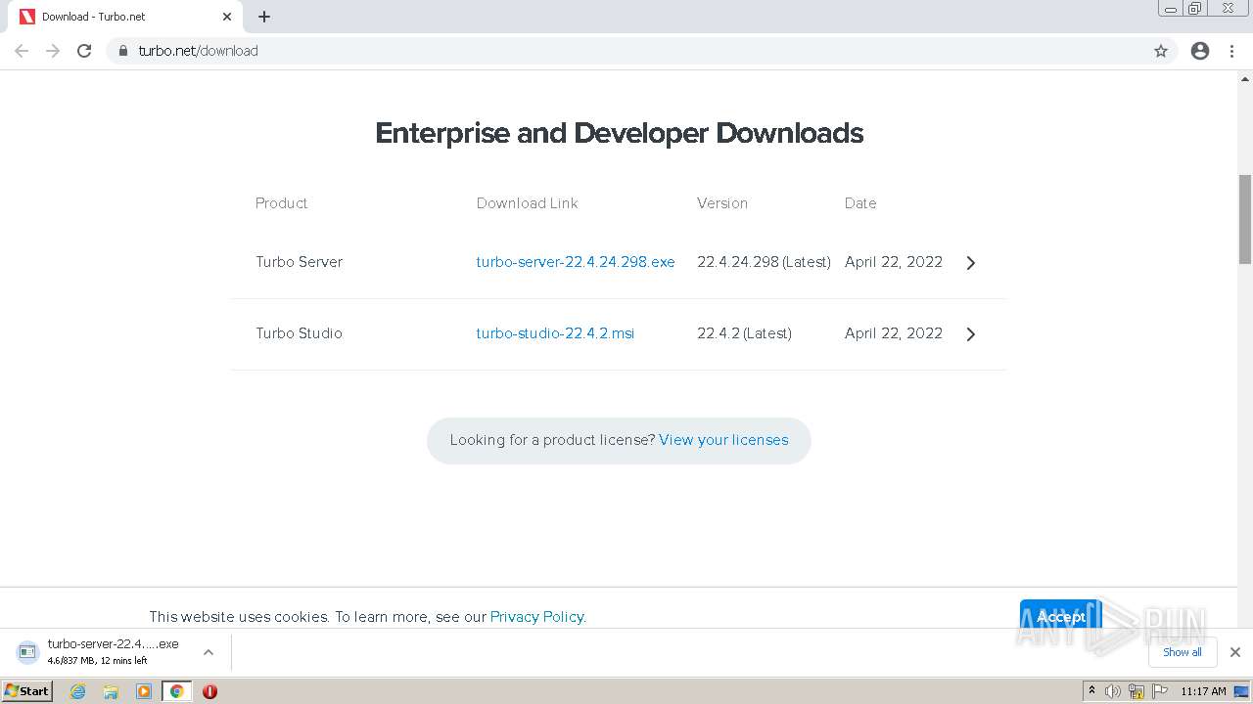Close the Download - Turbo.net tab

pyautogui.click(x=227, y=17)
